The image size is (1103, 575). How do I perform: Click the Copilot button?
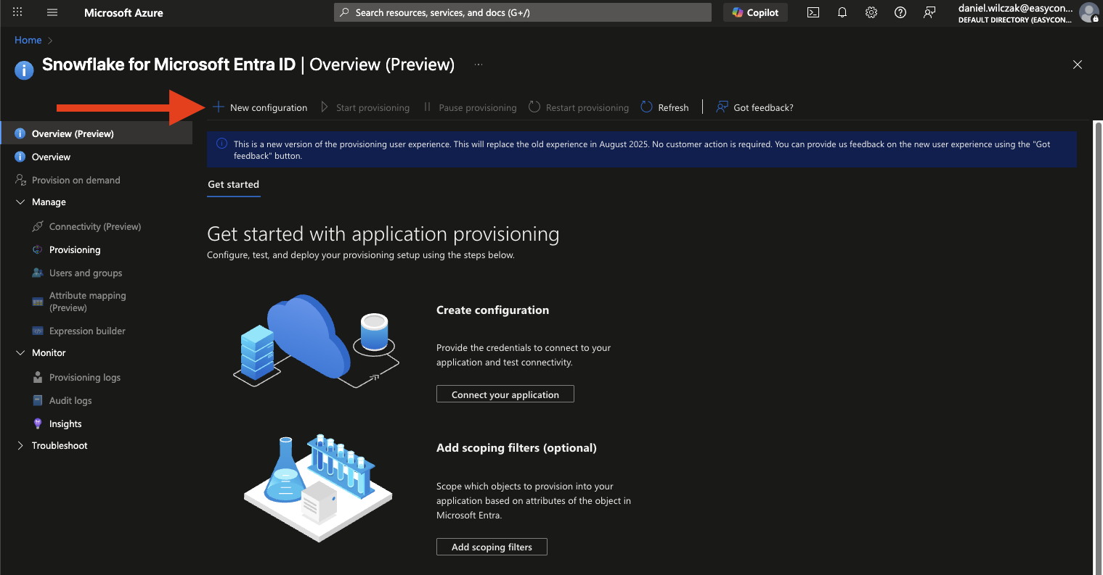tap(755, 12)
